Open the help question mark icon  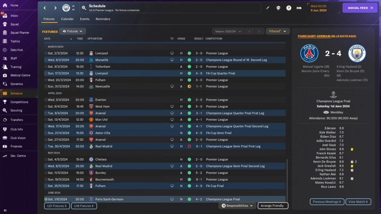(289, 8)
